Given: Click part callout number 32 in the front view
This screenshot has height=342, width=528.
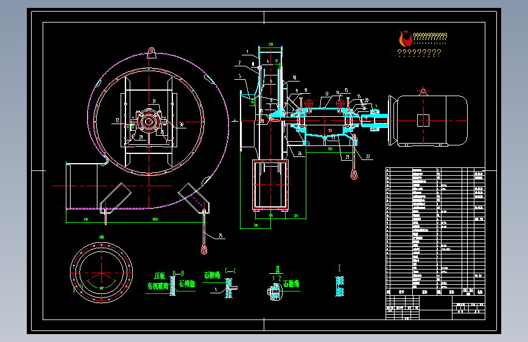Looking at the screenshot, I should coord(117,120).
